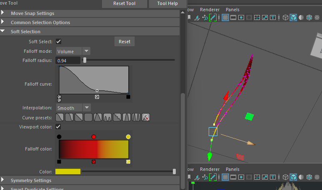Open the Renderer menu in top viewport

click(210, 10)
